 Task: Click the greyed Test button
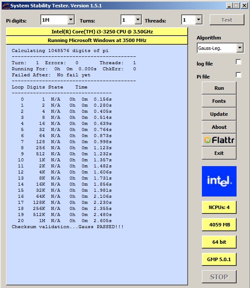click(227, 20)
